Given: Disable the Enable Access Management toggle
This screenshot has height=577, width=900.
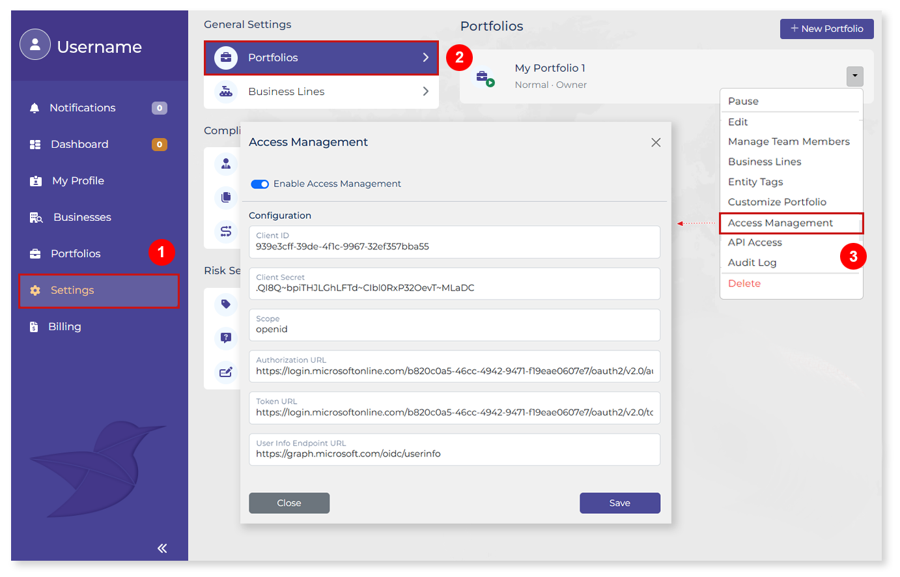Looking at the screenshot, I should (x=260, y=184).
